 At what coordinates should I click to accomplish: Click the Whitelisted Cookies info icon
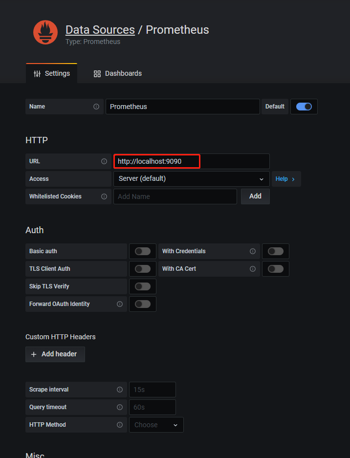point(104,196)
